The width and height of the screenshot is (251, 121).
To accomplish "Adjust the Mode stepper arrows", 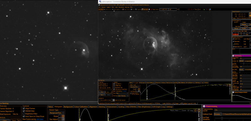I will 63,116.
